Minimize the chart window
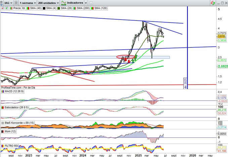Image resolution: width=228 pixels, height=157 pixels. pos(219,3)
